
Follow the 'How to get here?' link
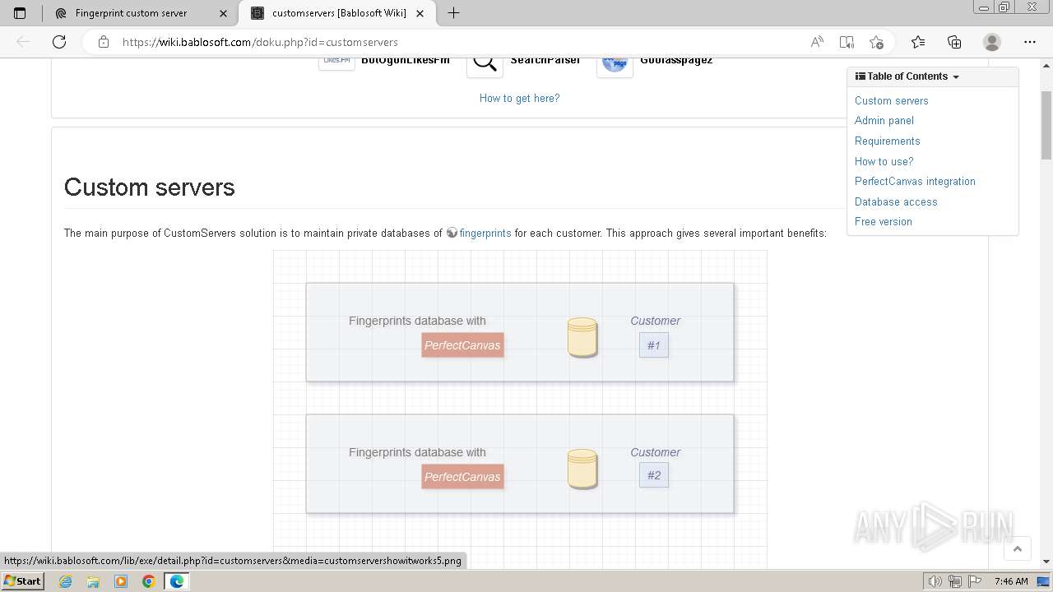point(519,98)
